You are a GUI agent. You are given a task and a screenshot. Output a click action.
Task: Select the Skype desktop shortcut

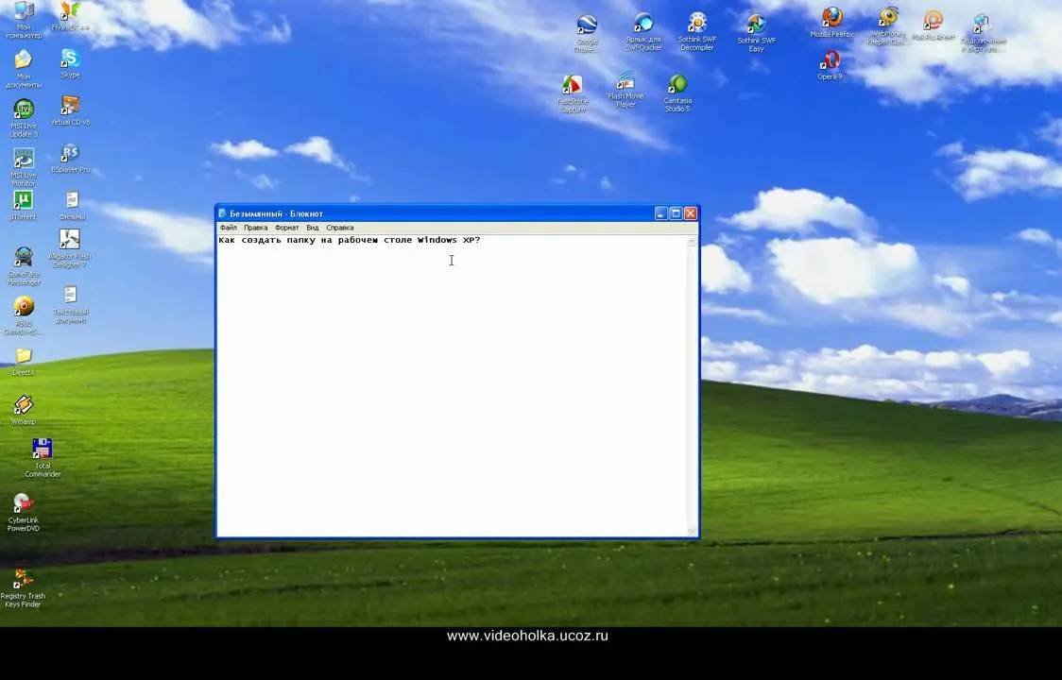tap(71, 63)
